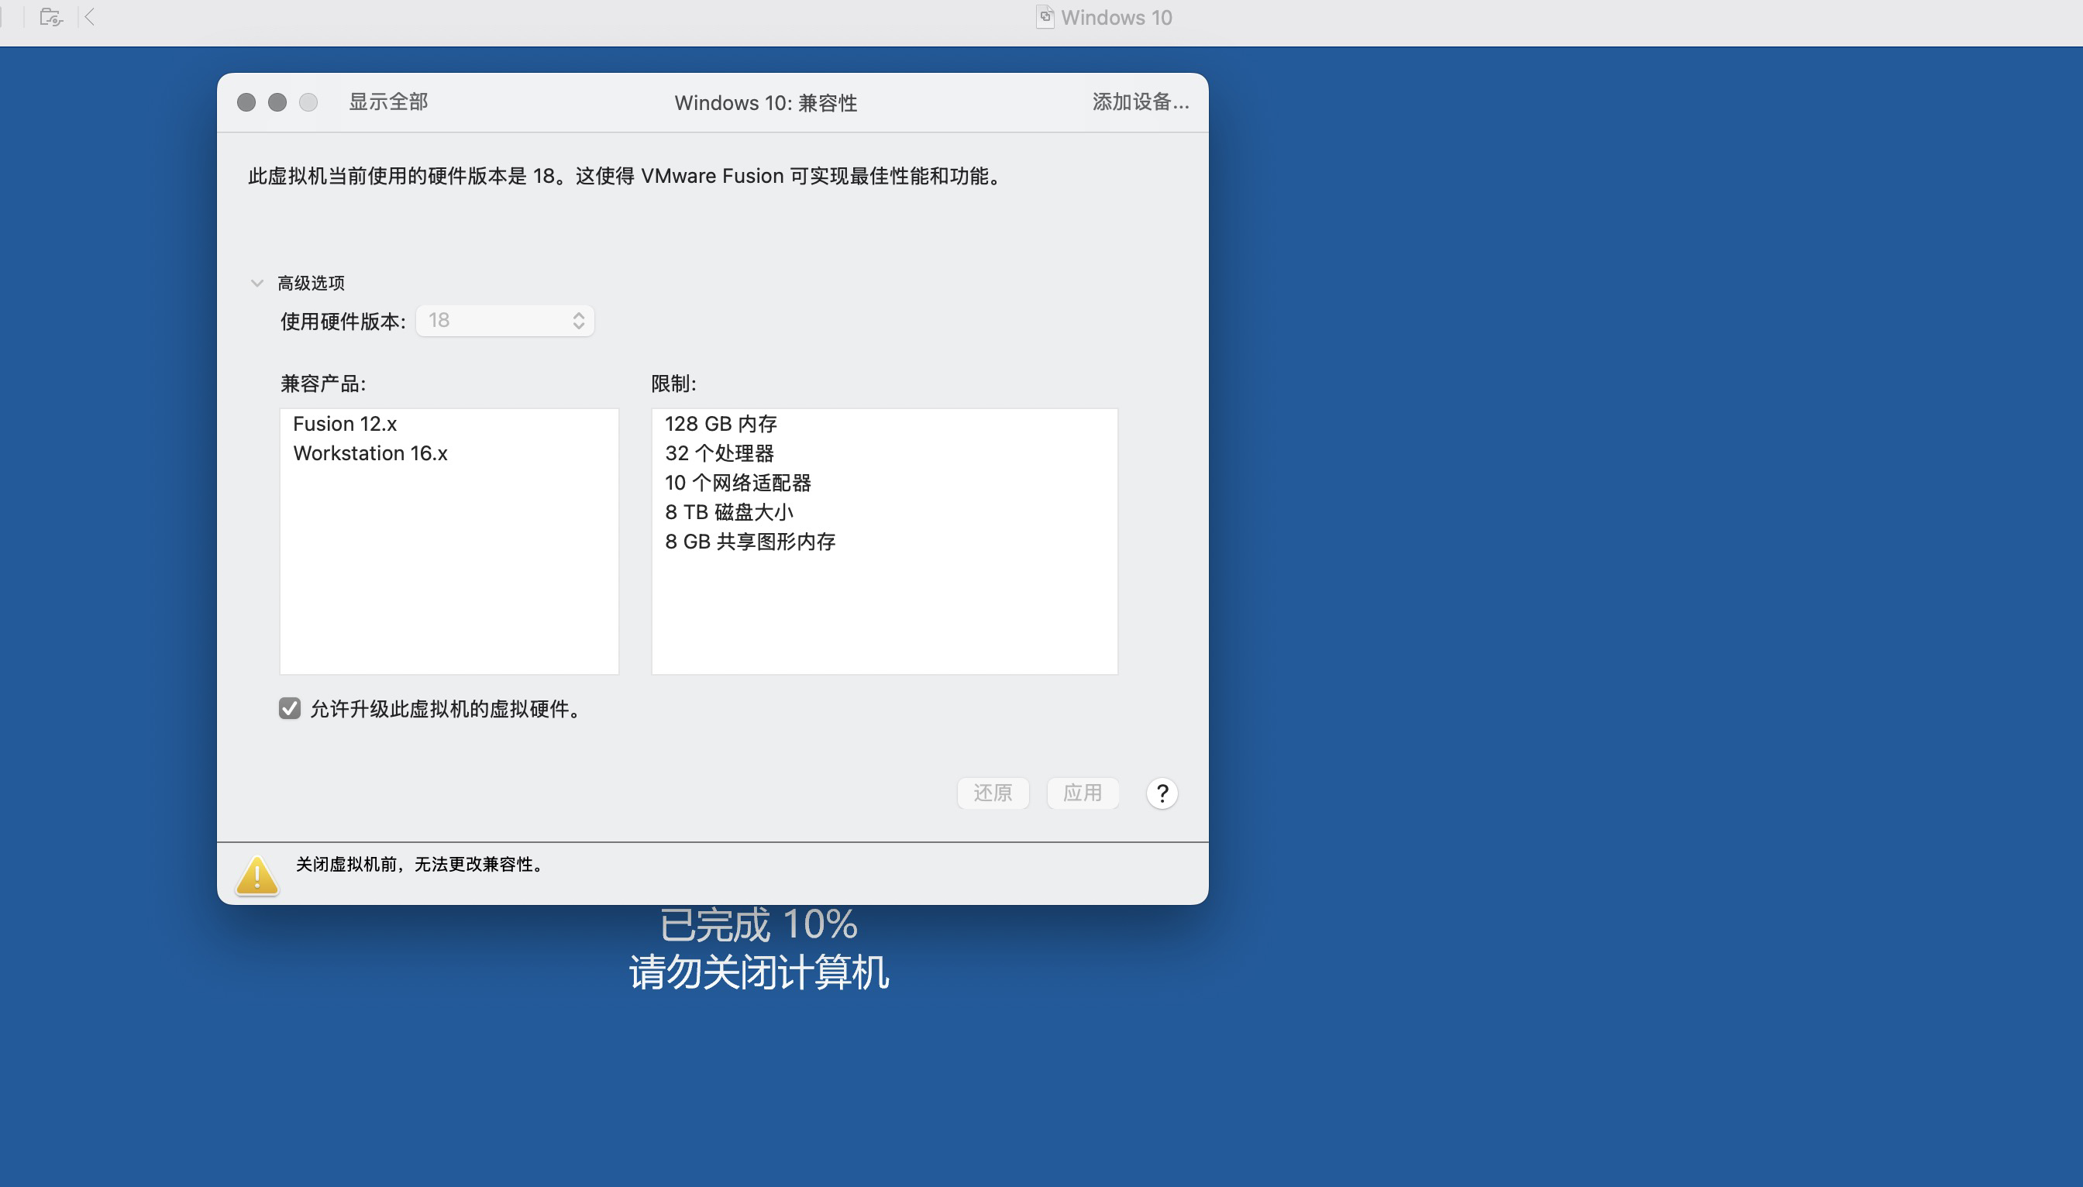Viewport: 2083px width, 1187px height.
Task: Click the Windows 10 document icon in title bar
Action: pyautogui.click(x=1045, y=17)
